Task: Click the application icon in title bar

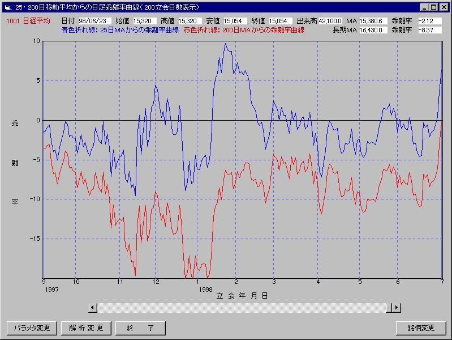Action: click(x=7, y=7)
